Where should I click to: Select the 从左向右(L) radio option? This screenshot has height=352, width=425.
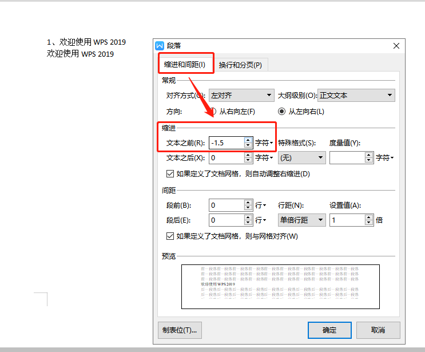click(301, 112)
